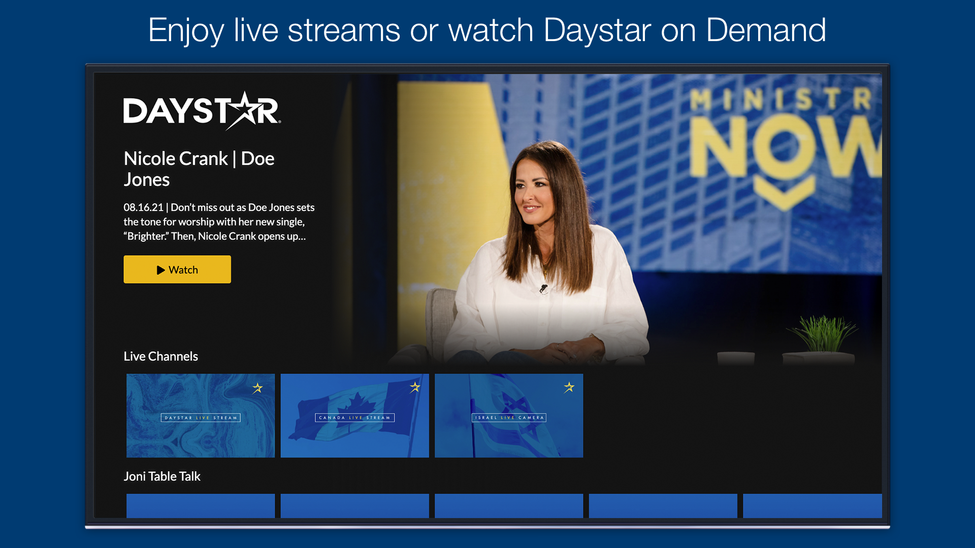Viewport: 975px width, 548px height.
Task: Click the Daystar logo
Action: click(x=202, y=111)
